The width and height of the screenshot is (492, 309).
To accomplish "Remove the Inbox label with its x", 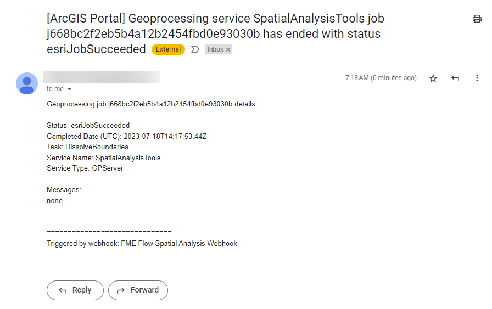I will tap(228, 49).
